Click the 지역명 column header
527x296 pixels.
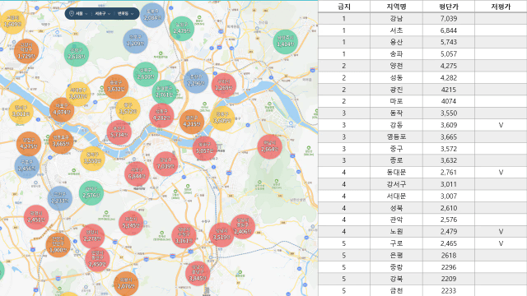[x=396, y=7]
